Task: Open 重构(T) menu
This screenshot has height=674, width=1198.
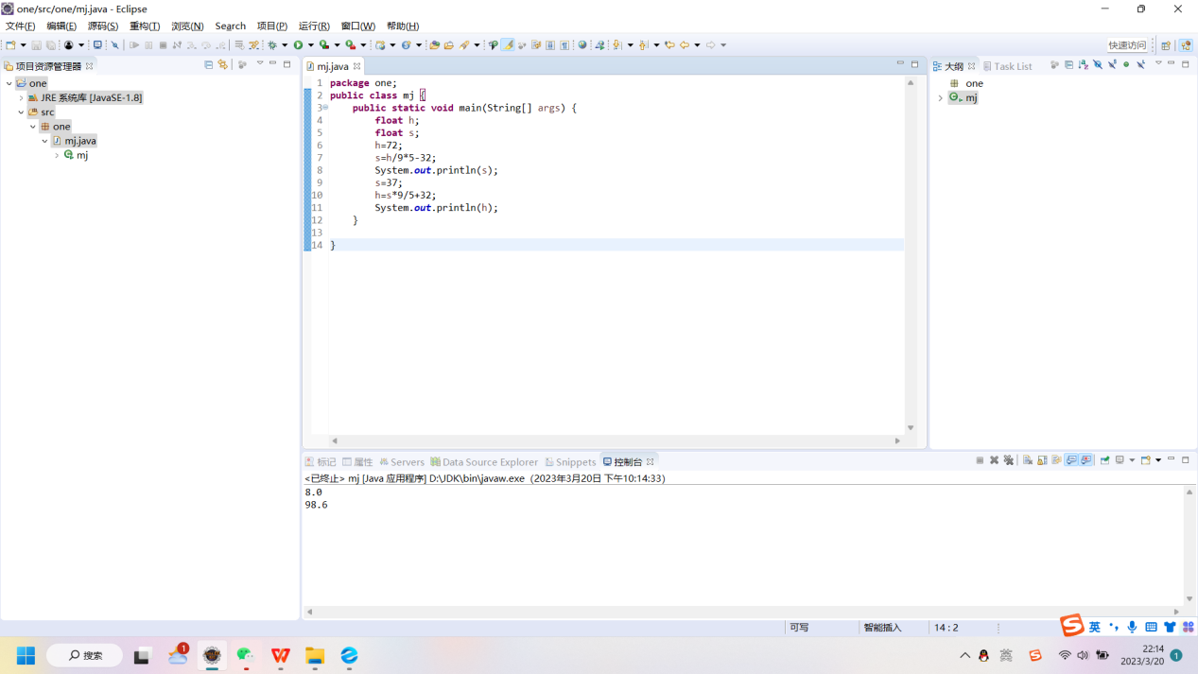Action: tap(145, 26)
